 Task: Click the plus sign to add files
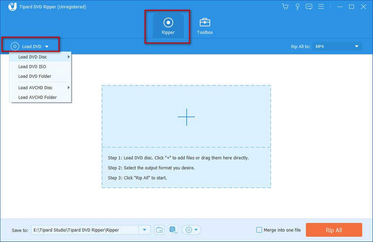coord(186,117)
